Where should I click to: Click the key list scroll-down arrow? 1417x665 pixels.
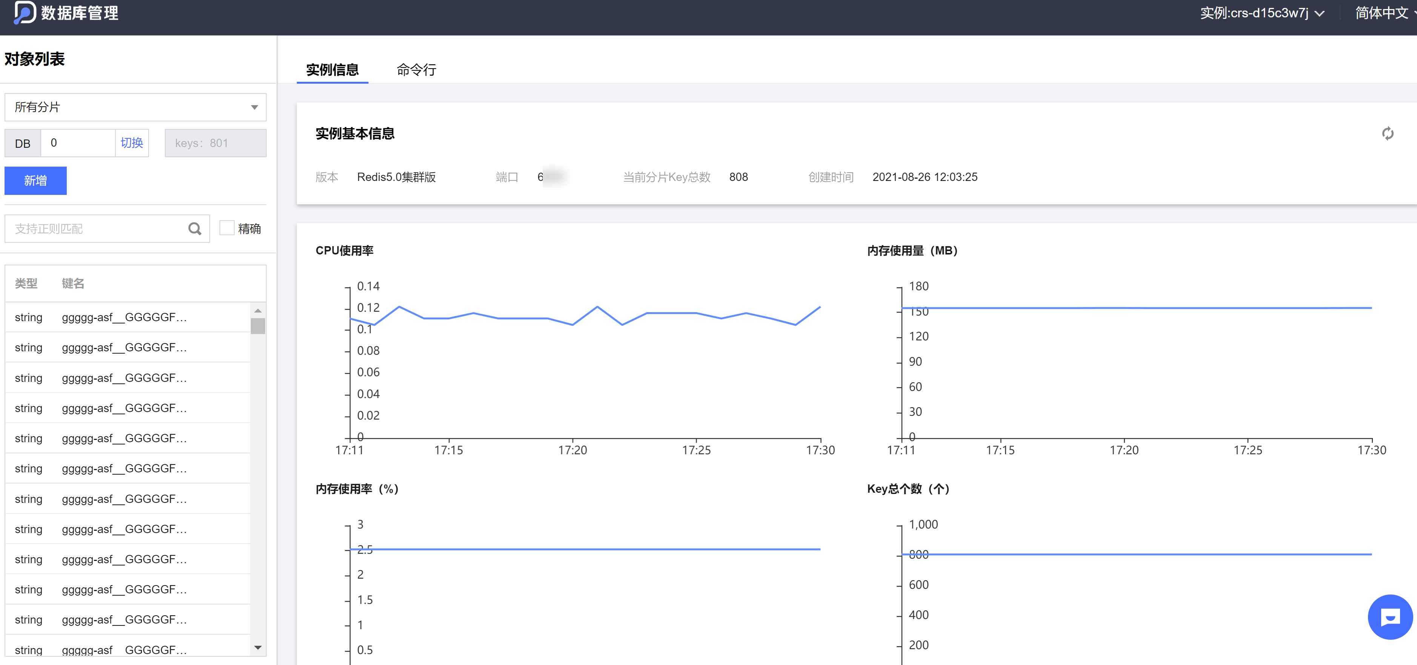[x=258, y=647]
